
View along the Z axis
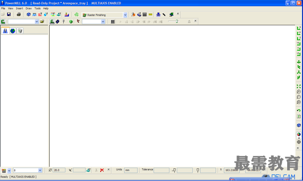click(x=299, y=38)
